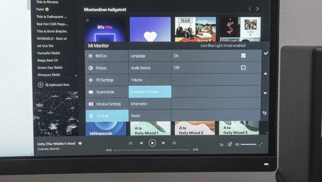Open the Daily Mixed 1 card
Screen dimensions: 322x182
coord(150,128)
